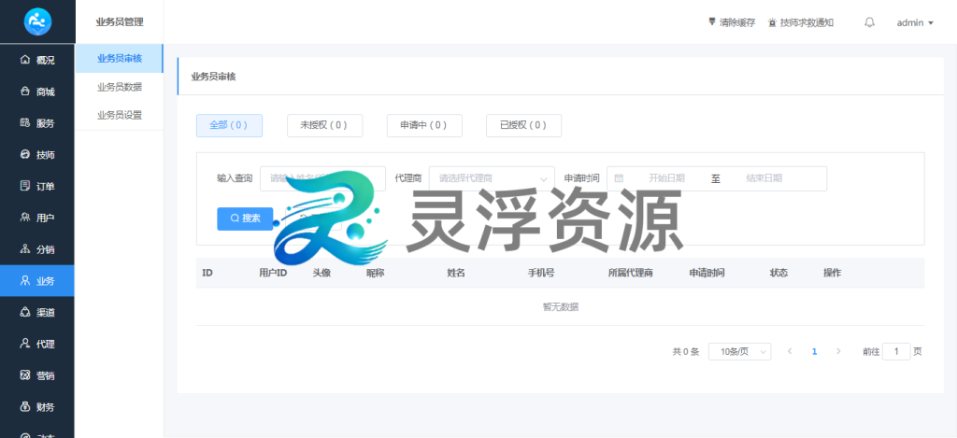957x438 pixels.
Task: Go to the 代理 sidebar section
Action: coord(37,344)
